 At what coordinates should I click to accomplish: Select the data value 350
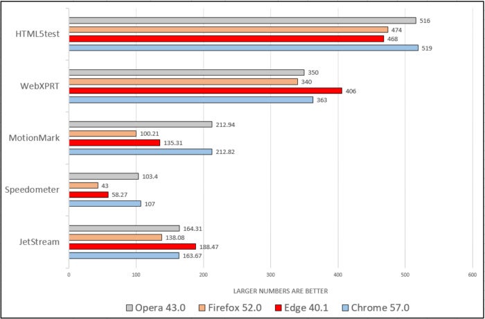(313, 73)
